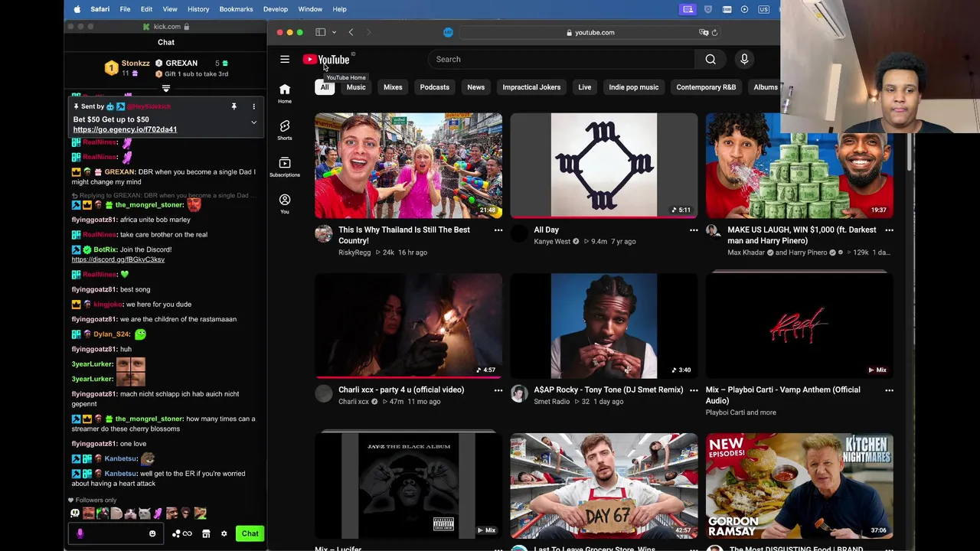Viewport: 980px width, 551px height.
Task: Open the YouTube hamburger guide menu
Action: (285, 59)
